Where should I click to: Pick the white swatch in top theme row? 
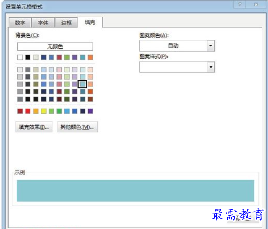pos(20,57)
